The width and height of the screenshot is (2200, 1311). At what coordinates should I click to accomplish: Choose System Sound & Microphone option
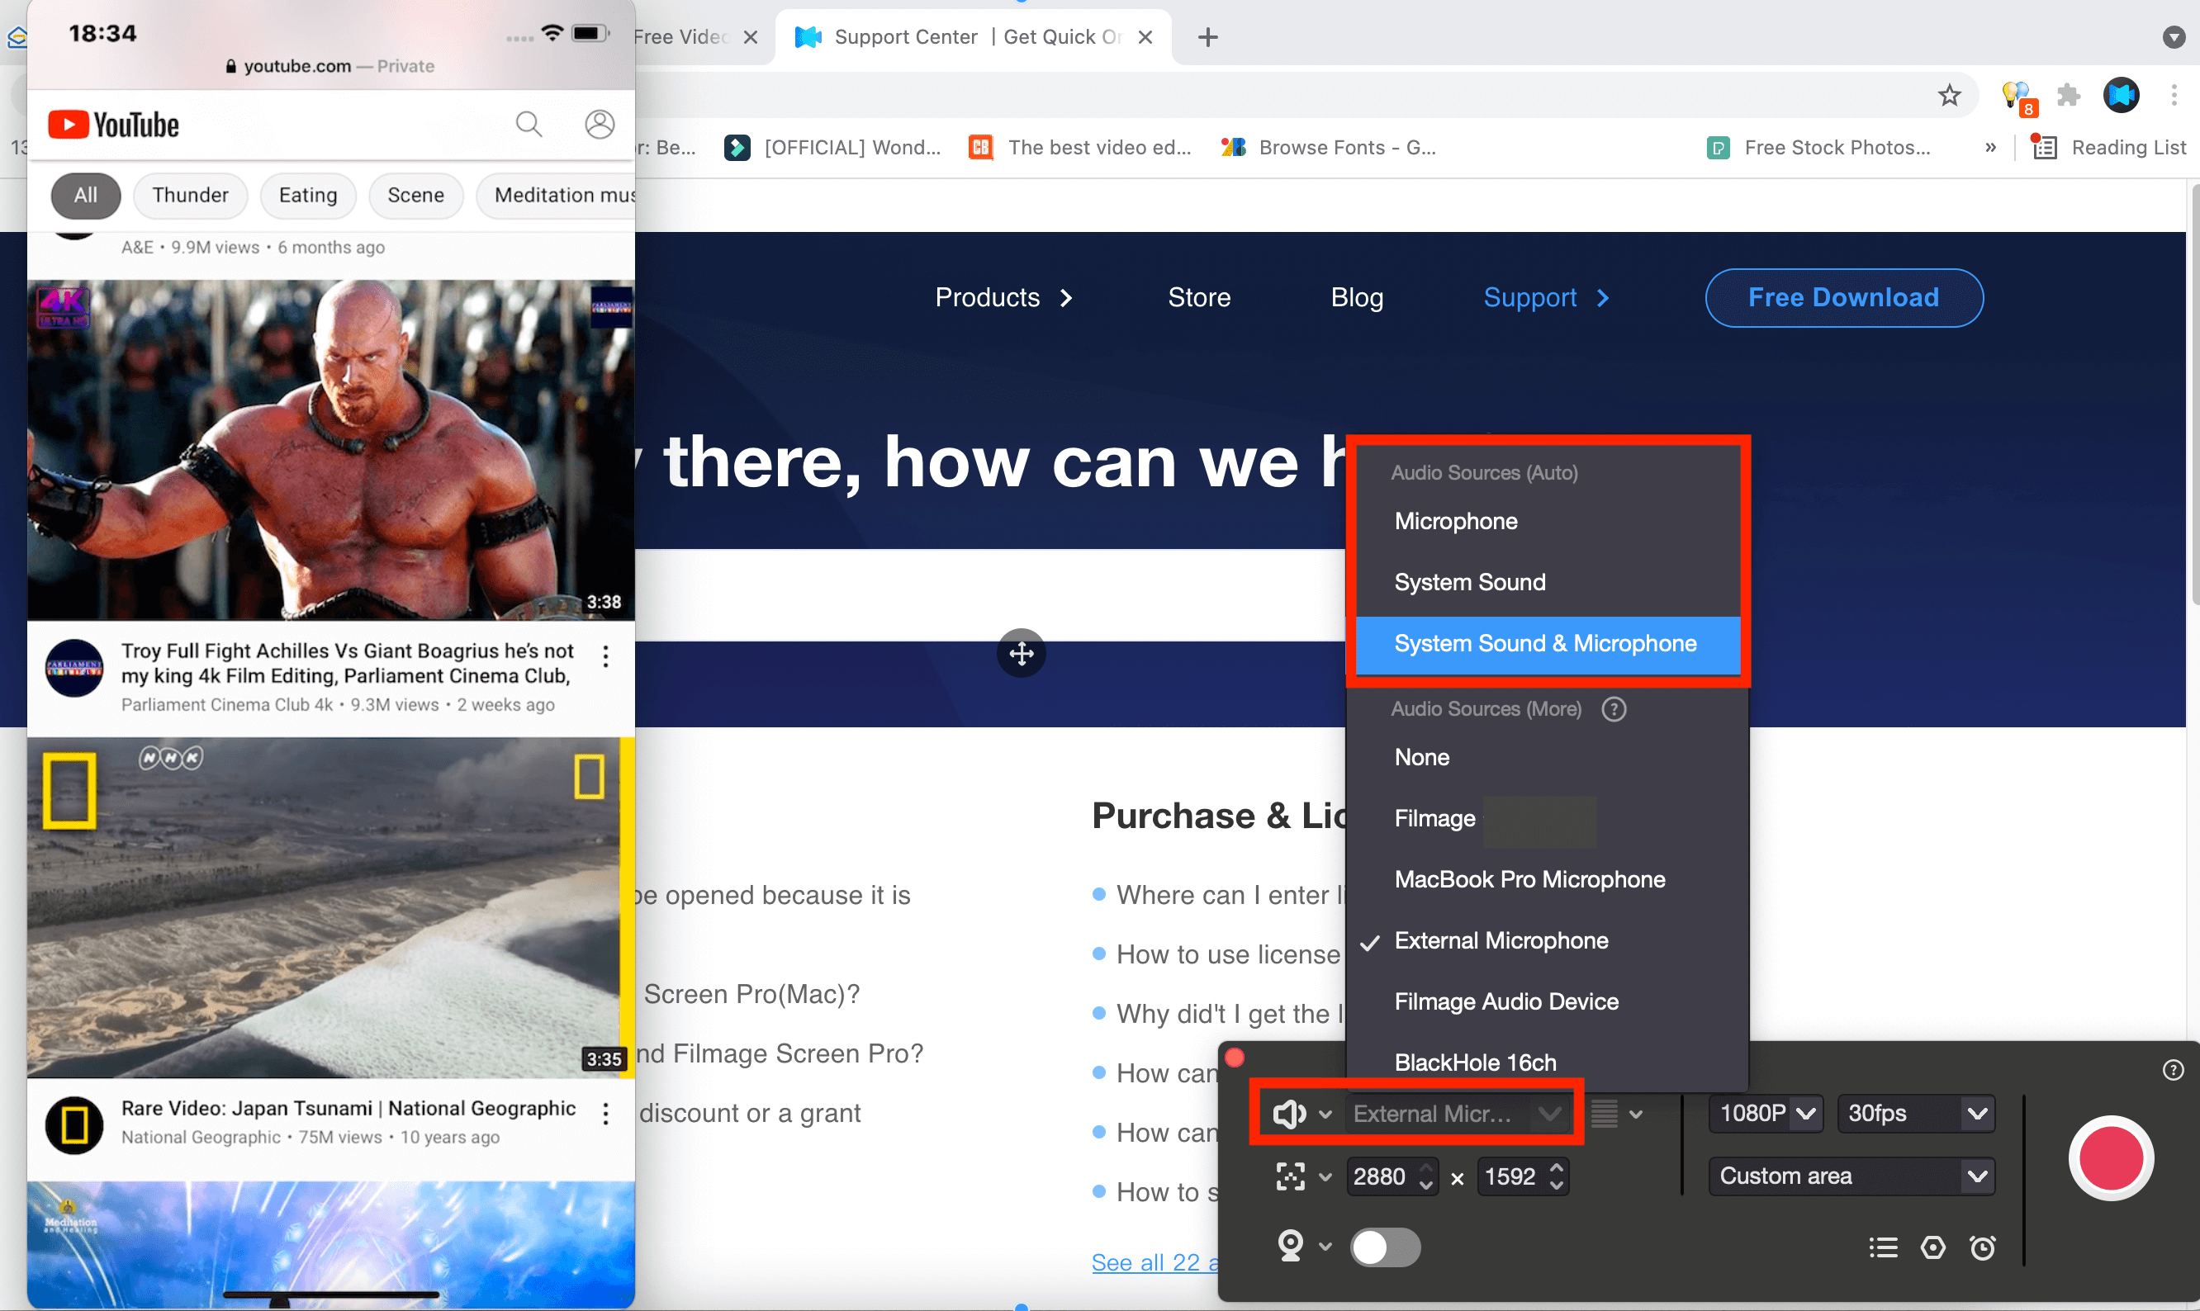coord(1546,644)
